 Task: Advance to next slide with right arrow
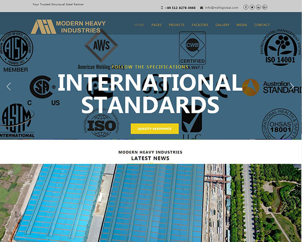click(291, 86)
